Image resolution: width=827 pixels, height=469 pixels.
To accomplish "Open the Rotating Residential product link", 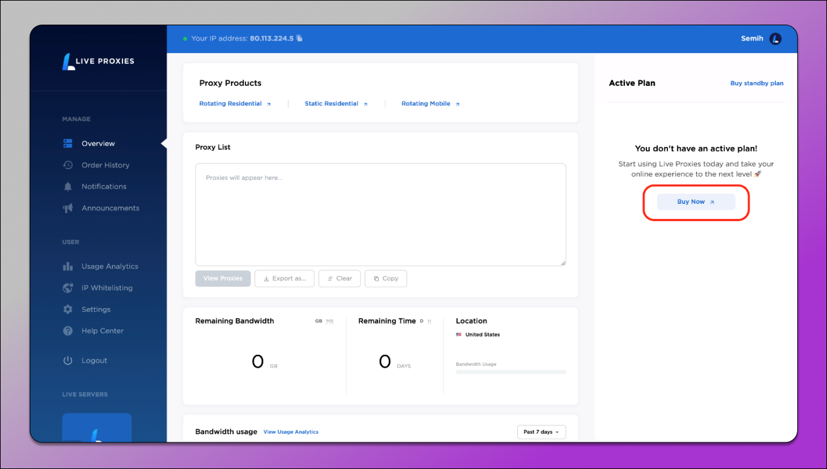I will pyautogui.click(x=235, y=104).
